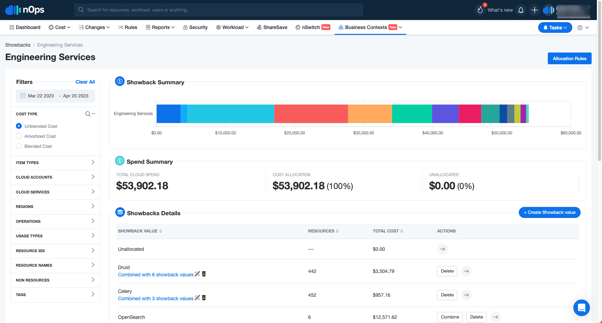Select the Unblended Cost radio button
Screen dimensions: 602x323
(19, 126)
